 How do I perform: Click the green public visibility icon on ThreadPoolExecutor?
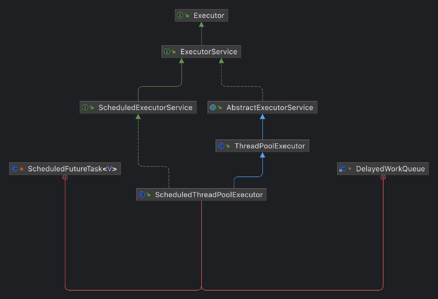228,146
